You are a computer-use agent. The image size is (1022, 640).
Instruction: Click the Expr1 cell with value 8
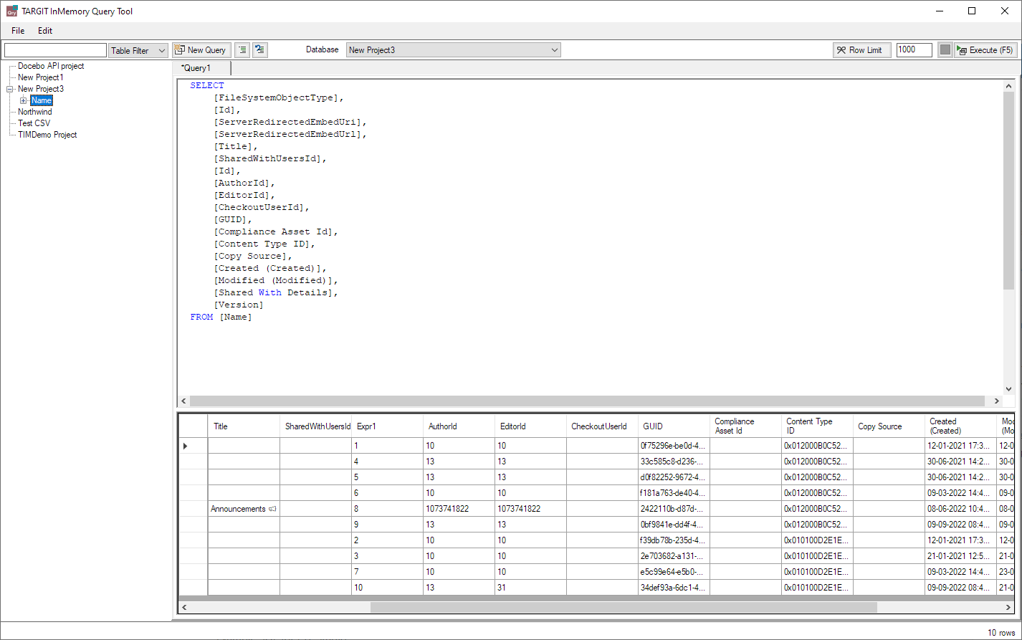click(x=387, y=509)
